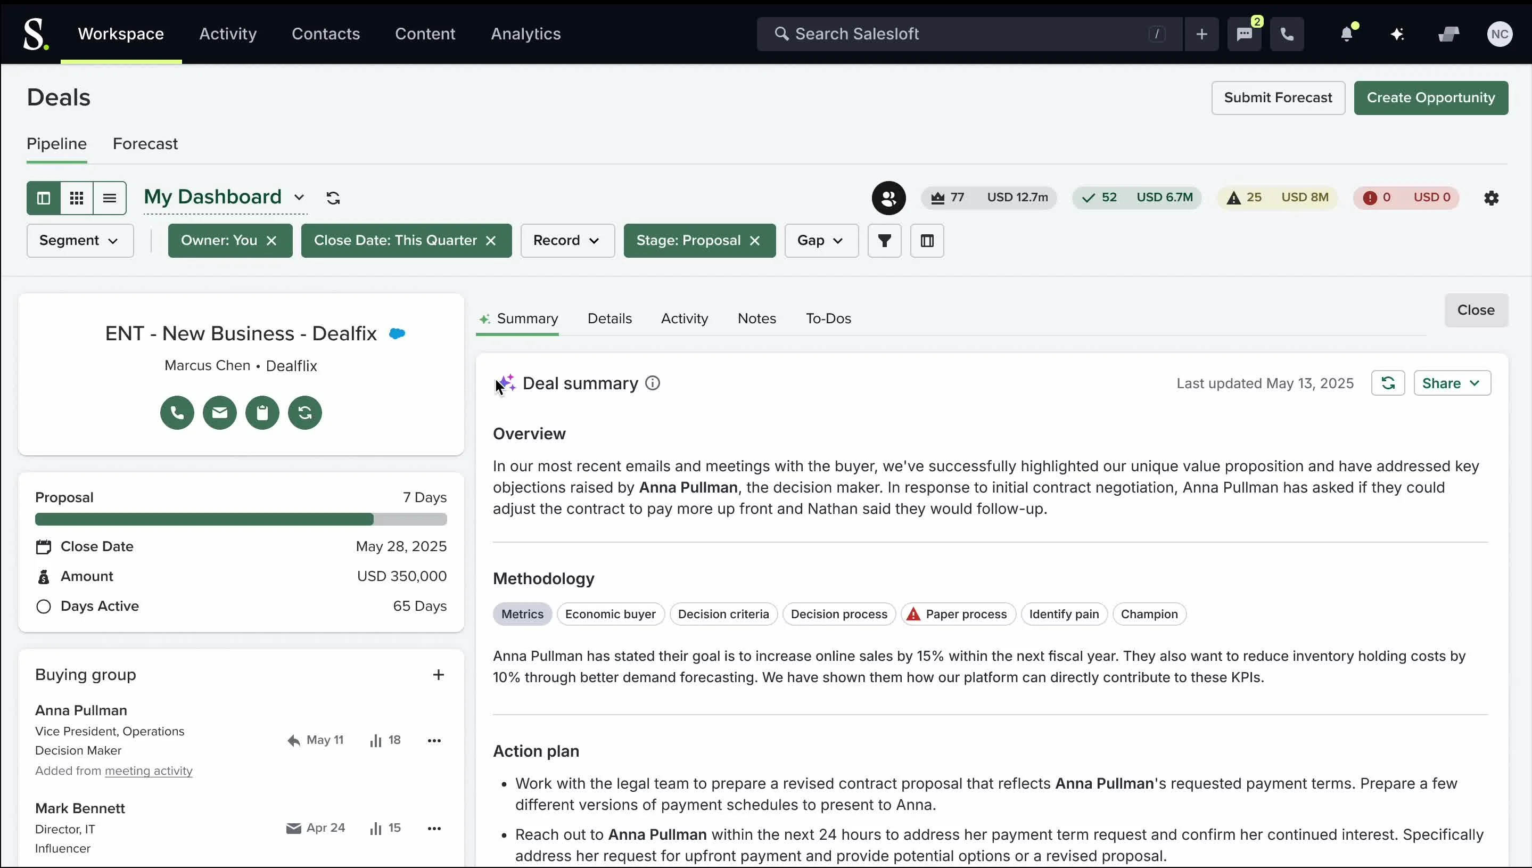Click Create Opportunity button
This screenshot has width=1532, height=868.
pyautogui.click(x=1431, y=98)
